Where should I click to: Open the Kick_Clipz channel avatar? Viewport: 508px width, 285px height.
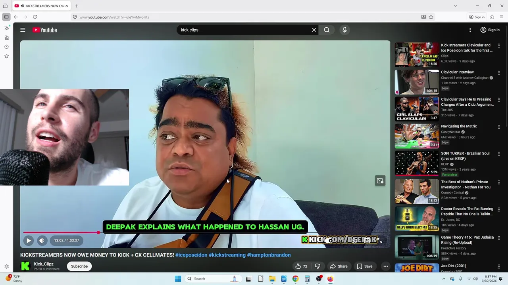click(25, 266)
